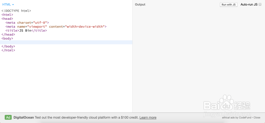Screen dimensions: 265x123
Task: Click the opening <html> tag line
Action: pos(7,15)
